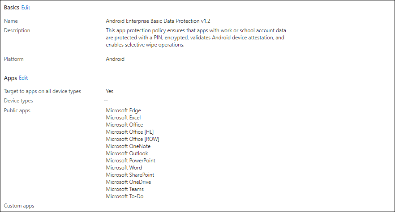
Task: Click Yes value for target all device types
Action: pos(110,91)
